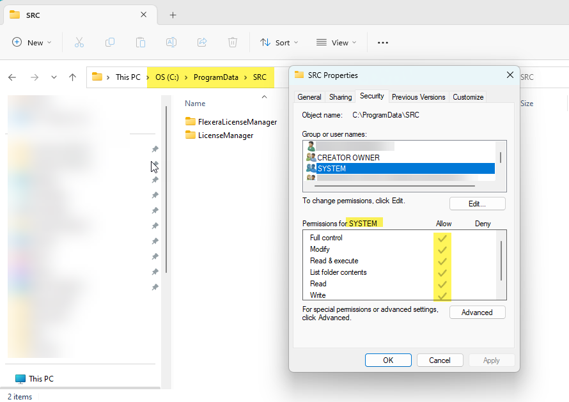The image size is (569, 402).
Task: Expand chevron after ProgramData breadcrumb
Action: click(246, 77)
